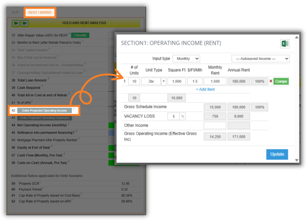The image size is (307, 221).
Task: Click the + Add item link
Action: [x=205, y=89]
